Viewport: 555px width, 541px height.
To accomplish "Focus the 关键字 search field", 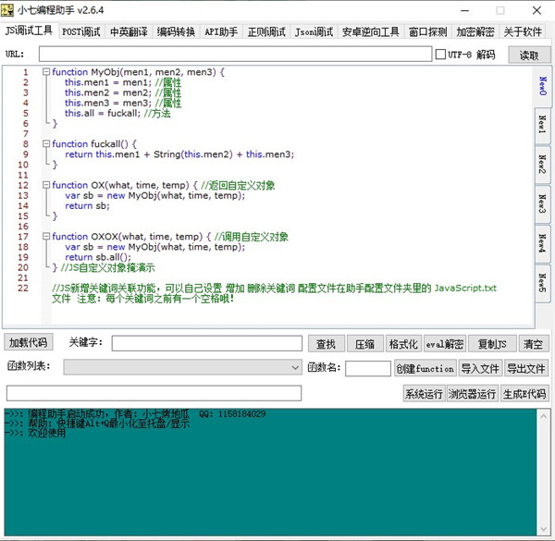I will [x=206, y=343].
